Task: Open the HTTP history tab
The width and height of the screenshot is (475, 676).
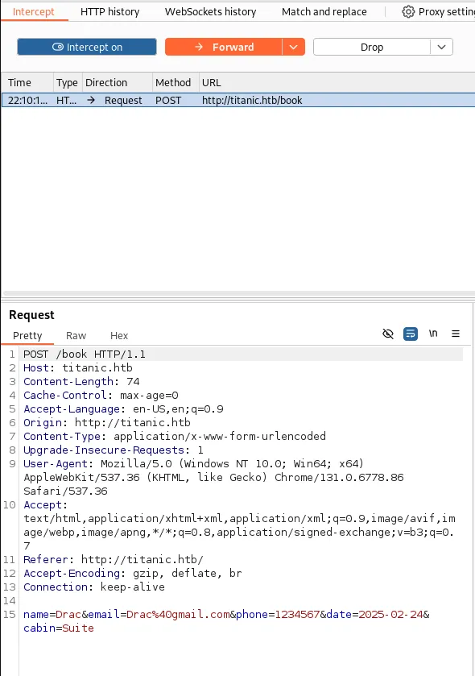Action: click(109, 11)
